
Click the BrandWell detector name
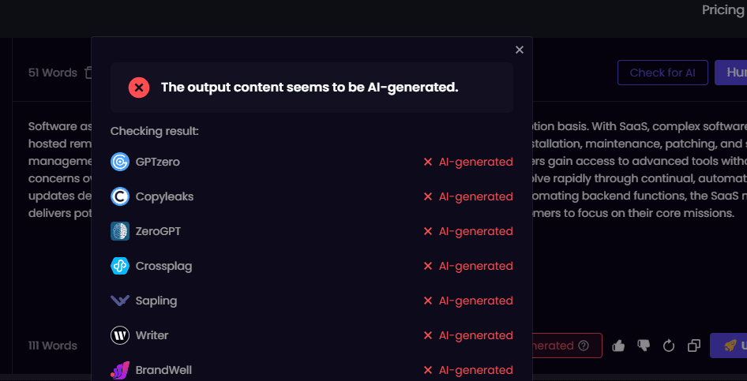pyautogui.click(x=164, y=370)
